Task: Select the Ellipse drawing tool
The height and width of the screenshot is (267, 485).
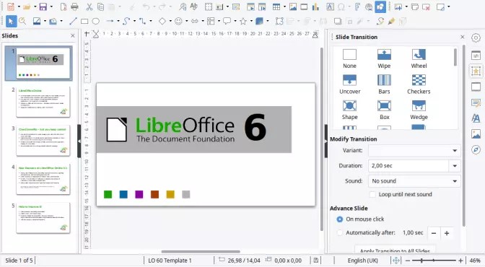Action: pos(96,21)
